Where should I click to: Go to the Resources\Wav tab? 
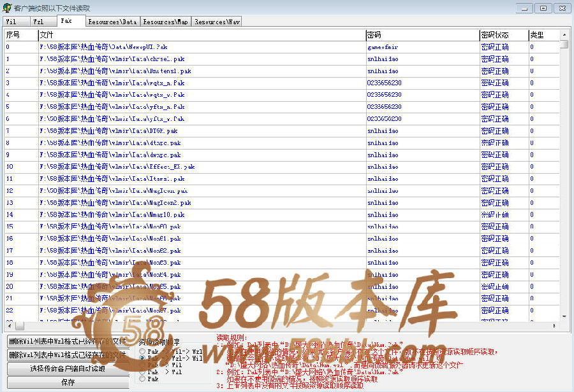tap(217, 22)
